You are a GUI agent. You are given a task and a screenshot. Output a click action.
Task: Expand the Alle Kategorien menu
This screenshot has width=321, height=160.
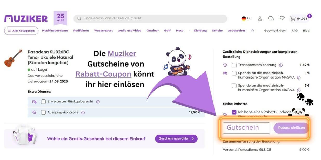tap(21, 31)
